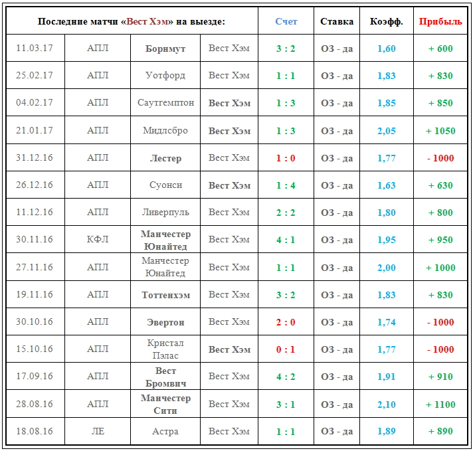Click profit value '+ 890'
The image size is (473, 451).
click(x=440, y=431)
